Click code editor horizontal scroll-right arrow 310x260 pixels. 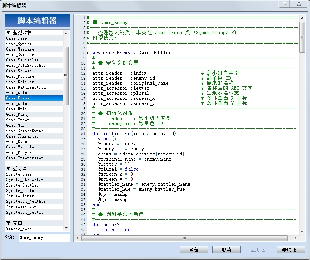click(295, 238)
